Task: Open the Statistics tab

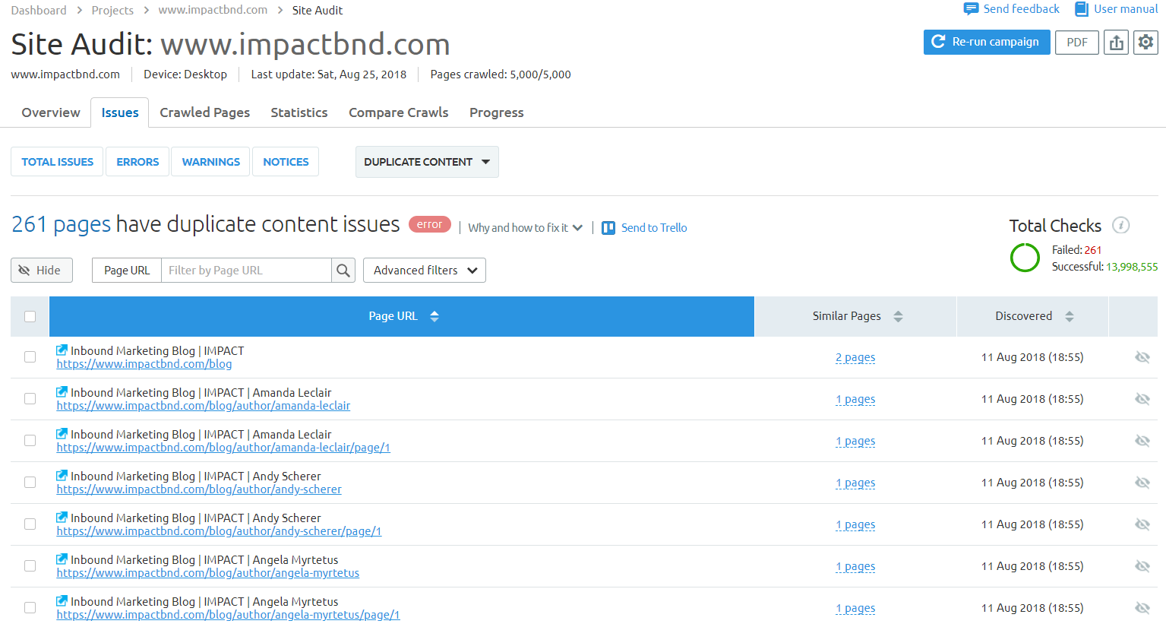Action: point(299,112)
